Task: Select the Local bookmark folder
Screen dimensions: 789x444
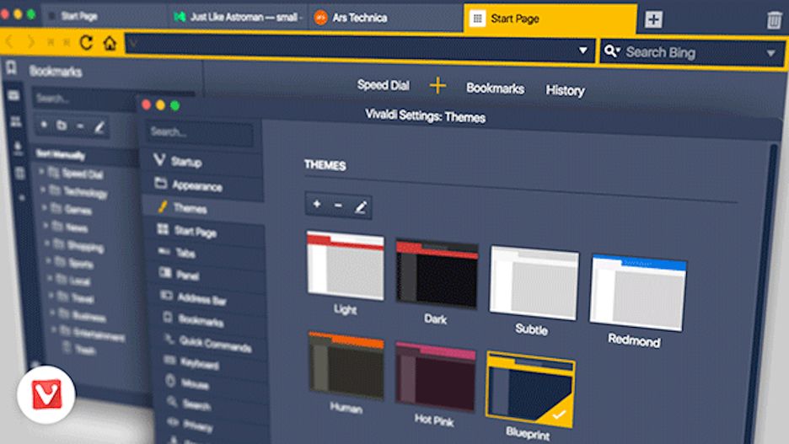Action: (80, 281)
